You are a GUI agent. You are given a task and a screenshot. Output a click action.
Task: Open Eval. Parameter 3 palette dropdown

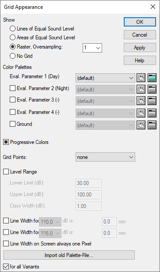pos(105,101)
